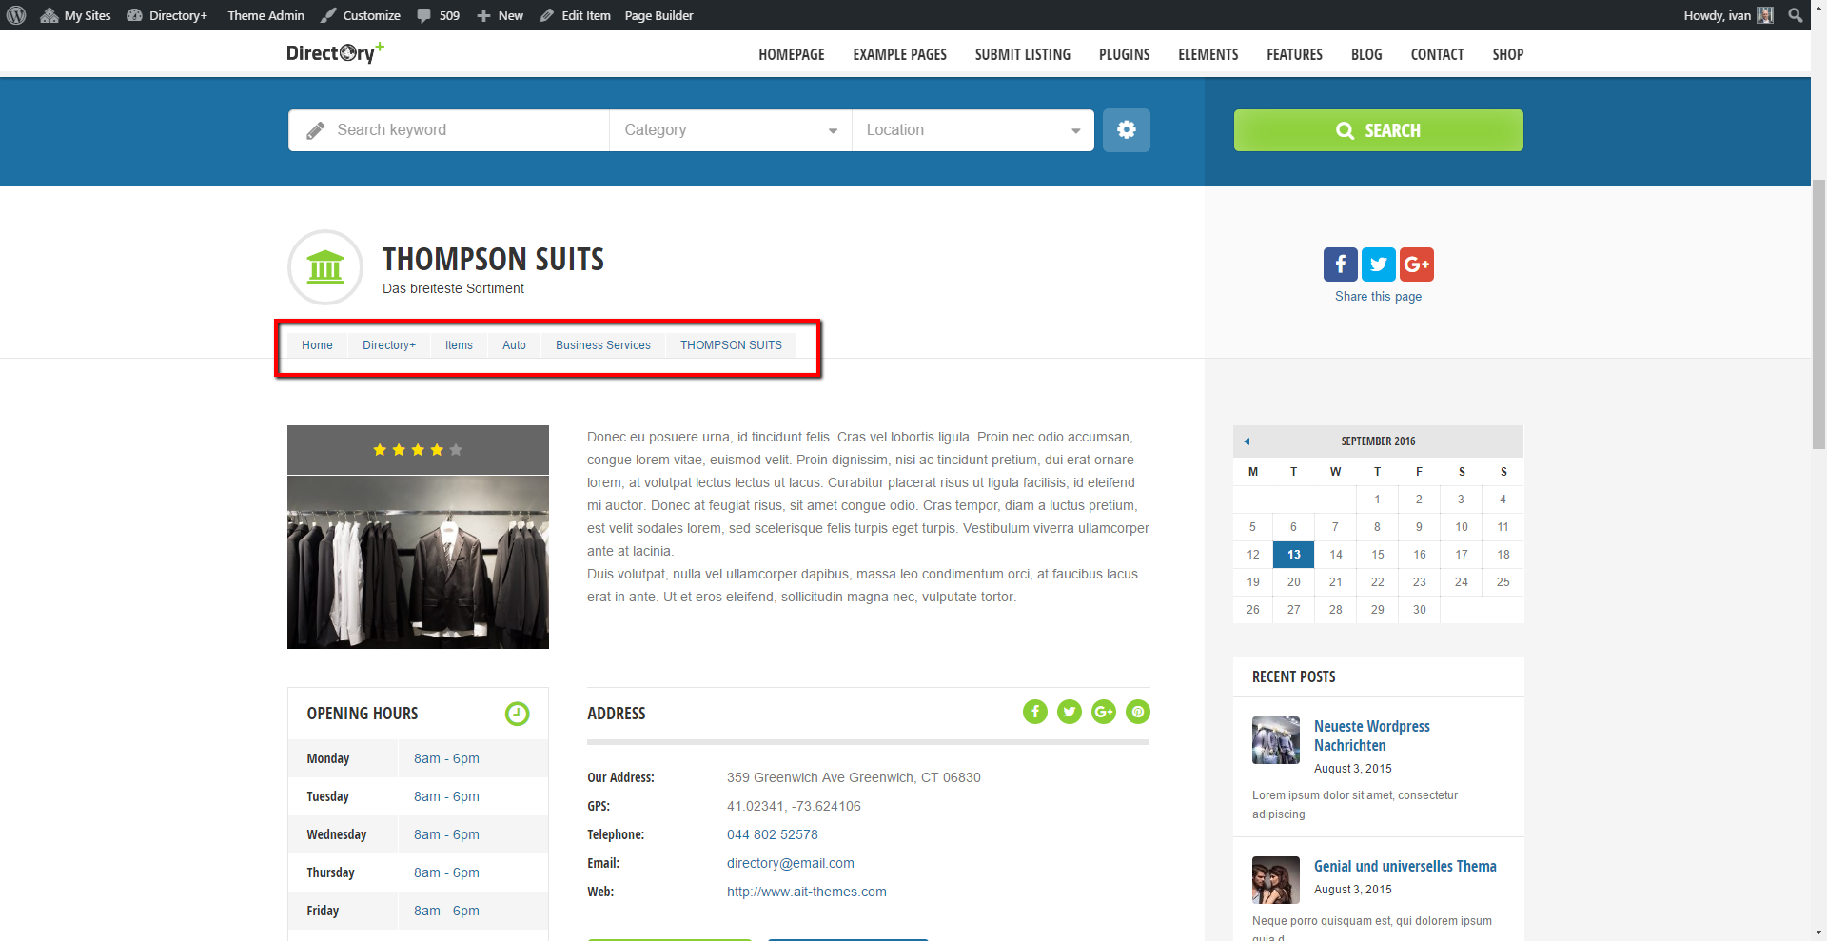This screenshot has height=941, width=1827.
Task: Go to previous month in calendar
Action: (x=1247, y=441)
